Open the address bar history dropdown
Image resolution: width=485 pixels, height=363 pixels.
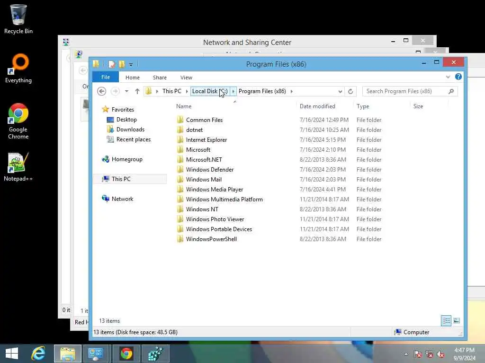[x=340, y=91]
